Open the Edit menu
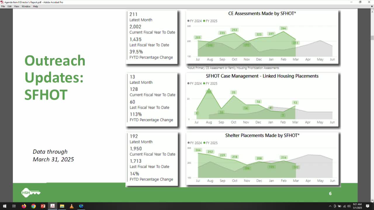This screenshot has height=210, width=374. click(10, 6)
